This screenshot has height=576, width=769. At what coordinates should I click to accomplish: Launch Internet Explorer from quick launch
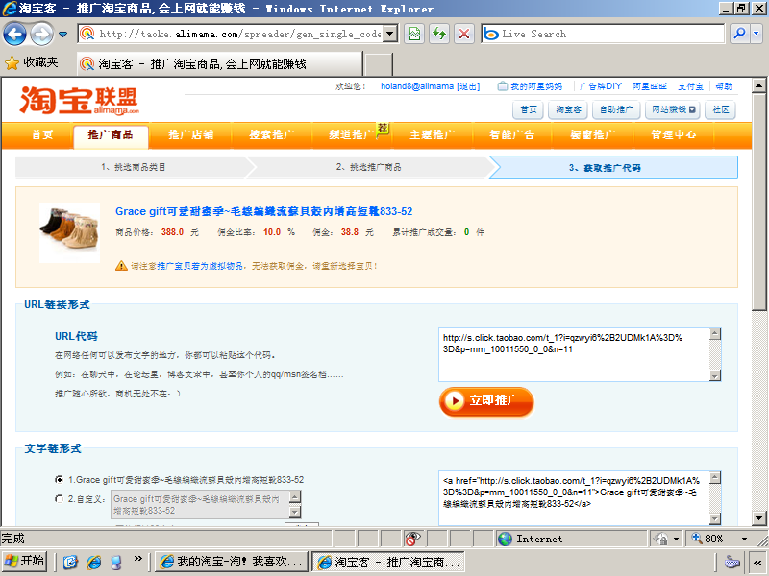point(93,562)
